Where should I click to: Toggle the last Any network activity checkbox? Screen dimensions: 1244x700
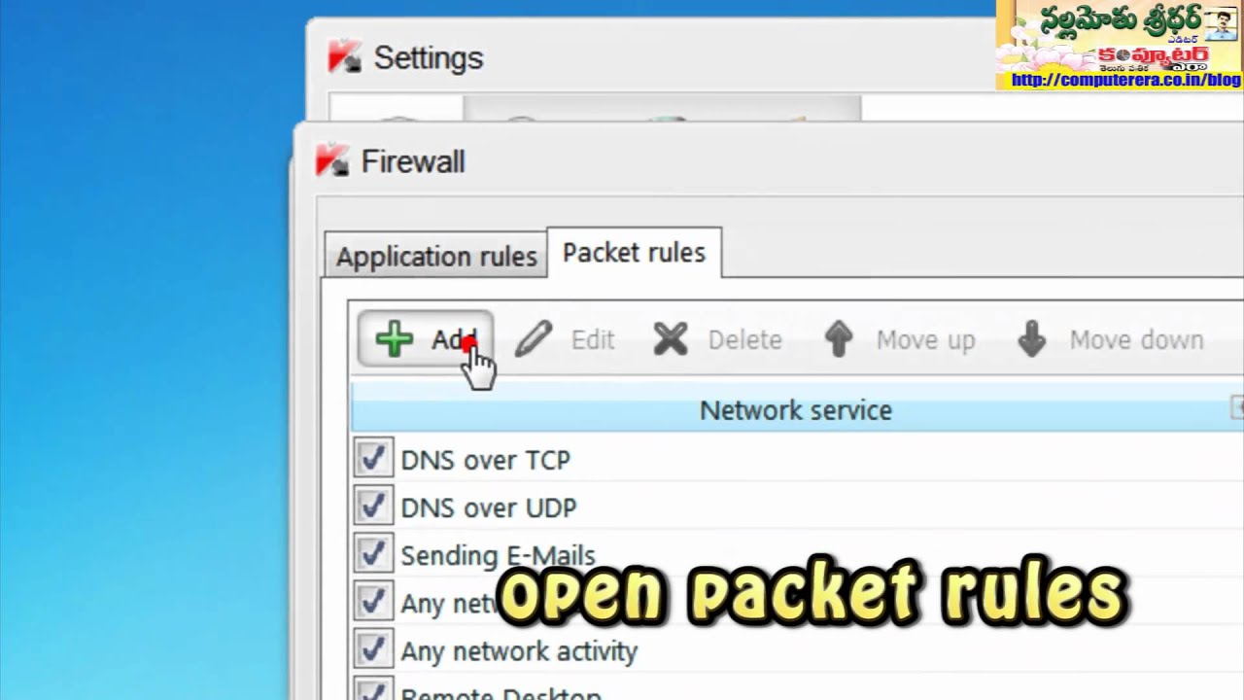coord(372,649)
